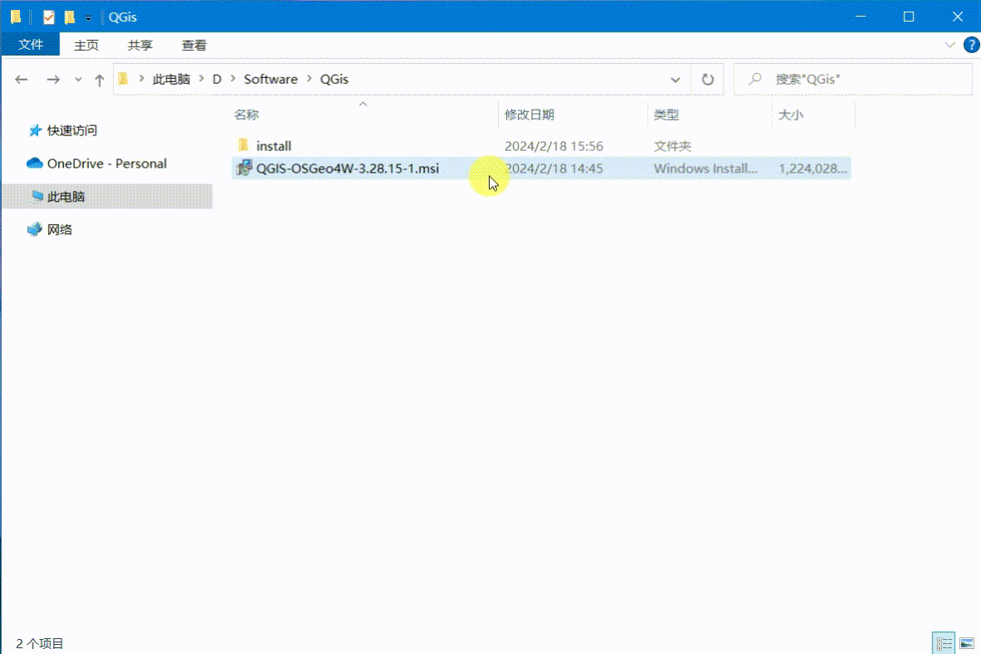Image resolution: width=981 pixels, height=654 pixels.
Task: Open Help via the question mark icon
Action: 972,45
